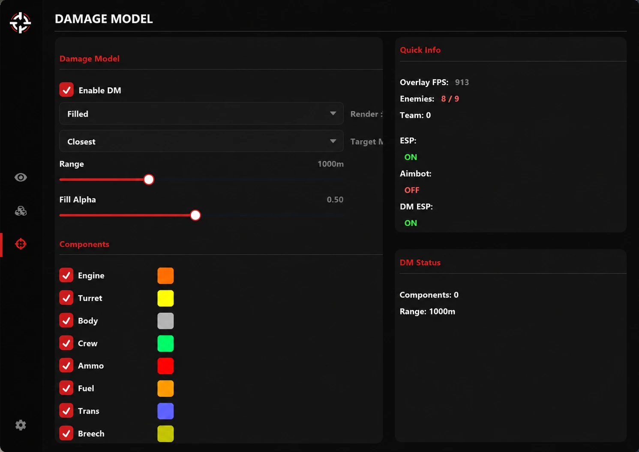Screen dimensions: 639x452
Task: Click the DAMAGE MODEL page title
Action: click(104, 19)
